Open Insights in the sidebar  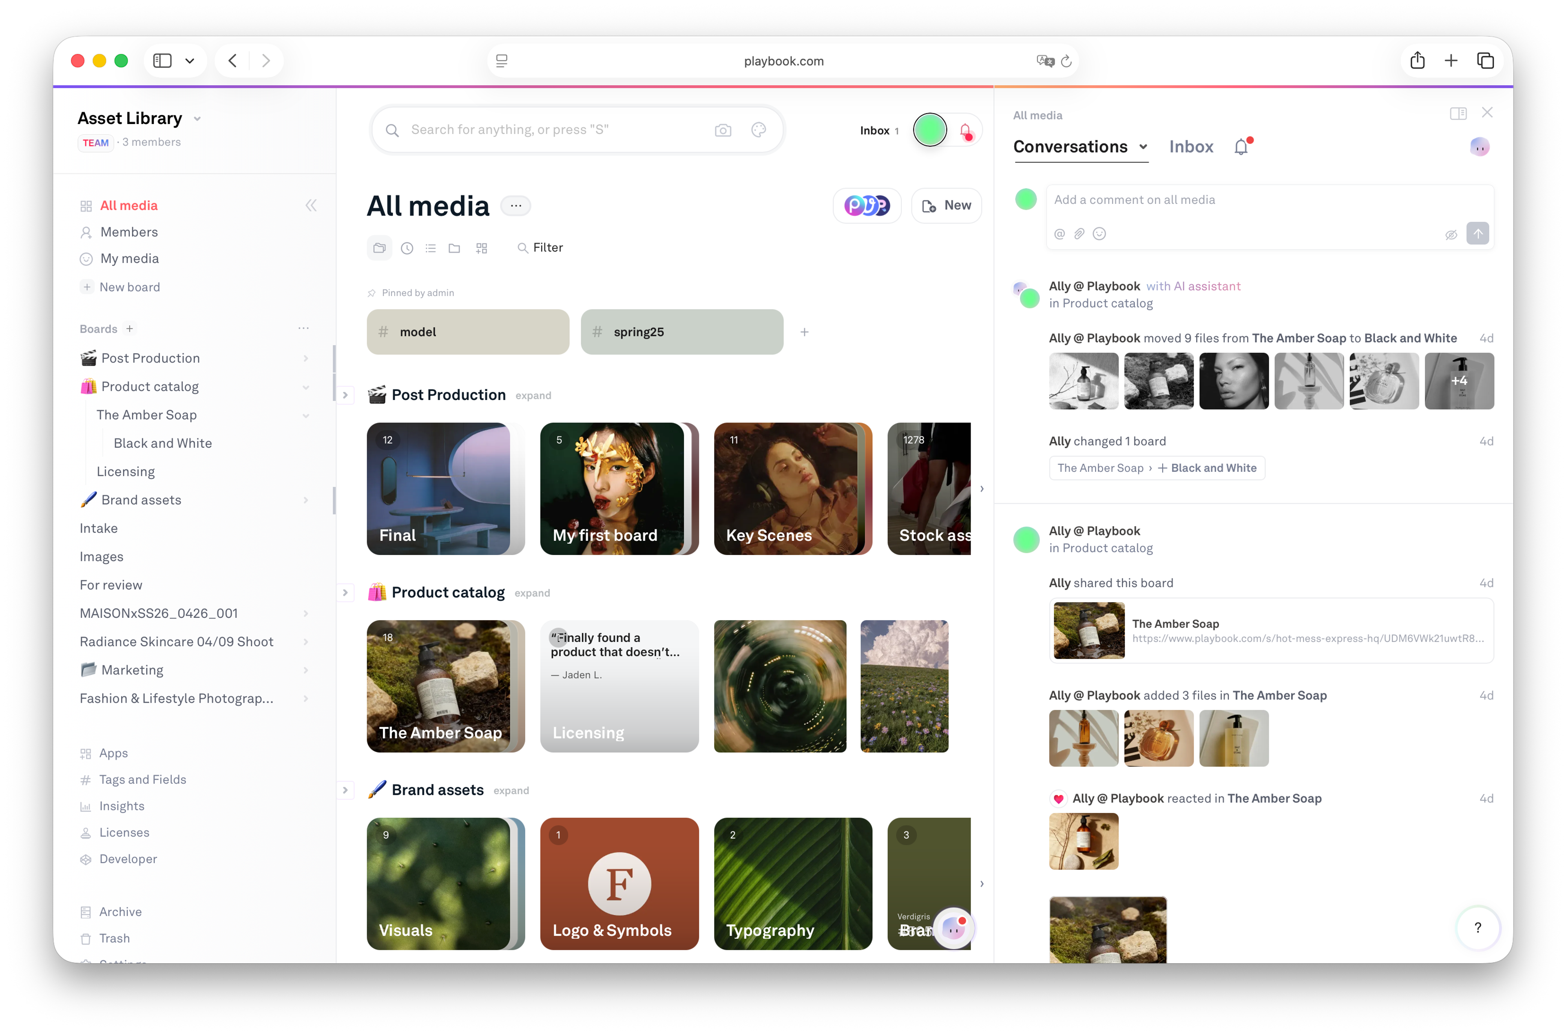(x=121, y=806)
